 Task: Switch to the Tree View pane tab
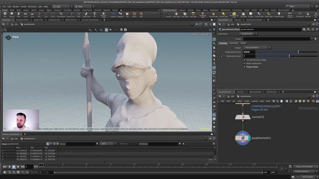coord(240,92)
